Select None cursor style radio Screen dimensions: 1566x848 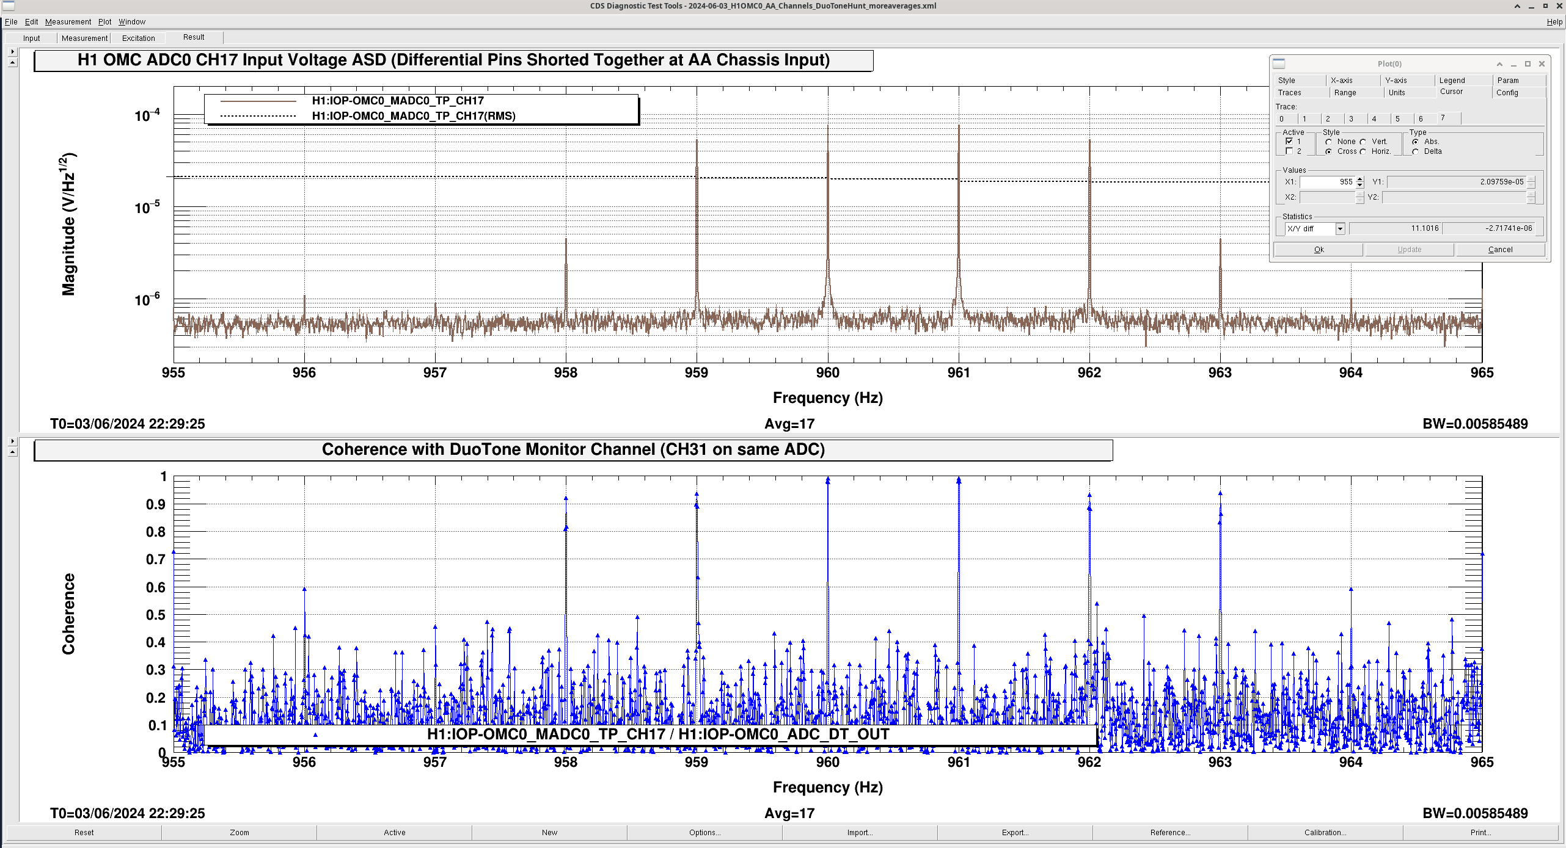(x=1328, y=142)
